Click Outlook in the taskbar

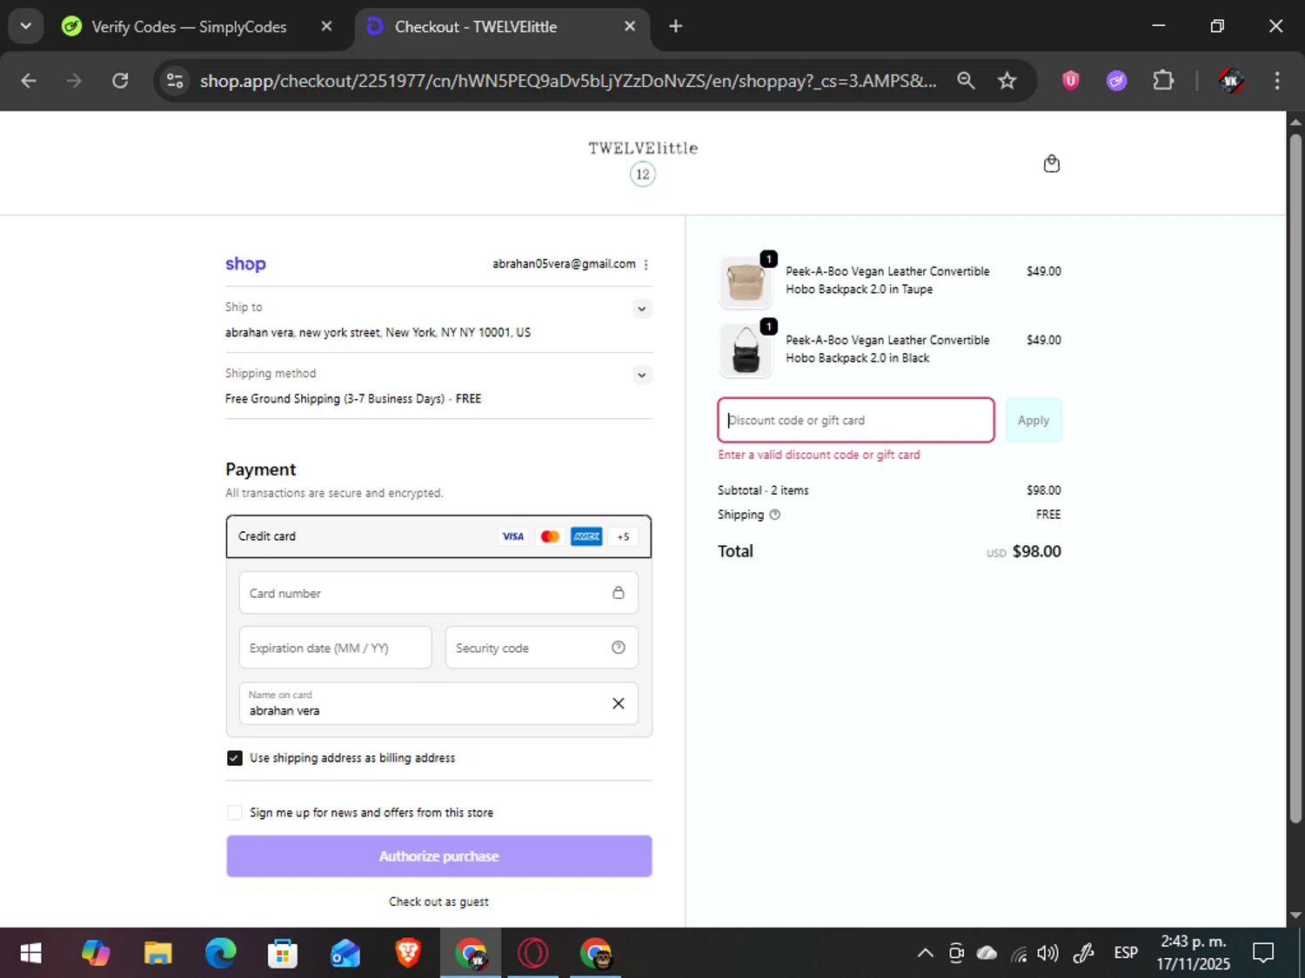pyautogui.click(x=345, y=954)
